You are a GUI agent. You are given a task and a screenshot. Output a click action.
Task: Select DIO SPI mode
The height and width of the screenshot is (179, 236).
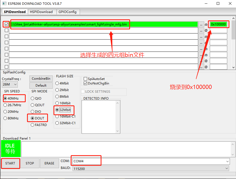[x=36, y=112]
